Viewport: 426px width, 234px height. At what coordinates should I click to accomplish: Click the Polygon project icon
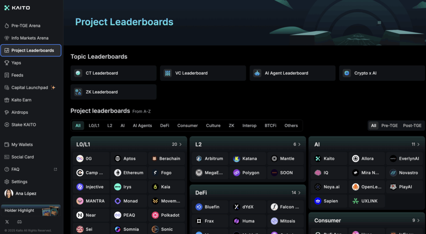point(237,173)
